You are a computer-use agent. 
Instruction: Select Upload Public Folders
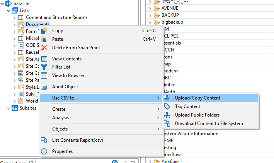coord(210,115)
